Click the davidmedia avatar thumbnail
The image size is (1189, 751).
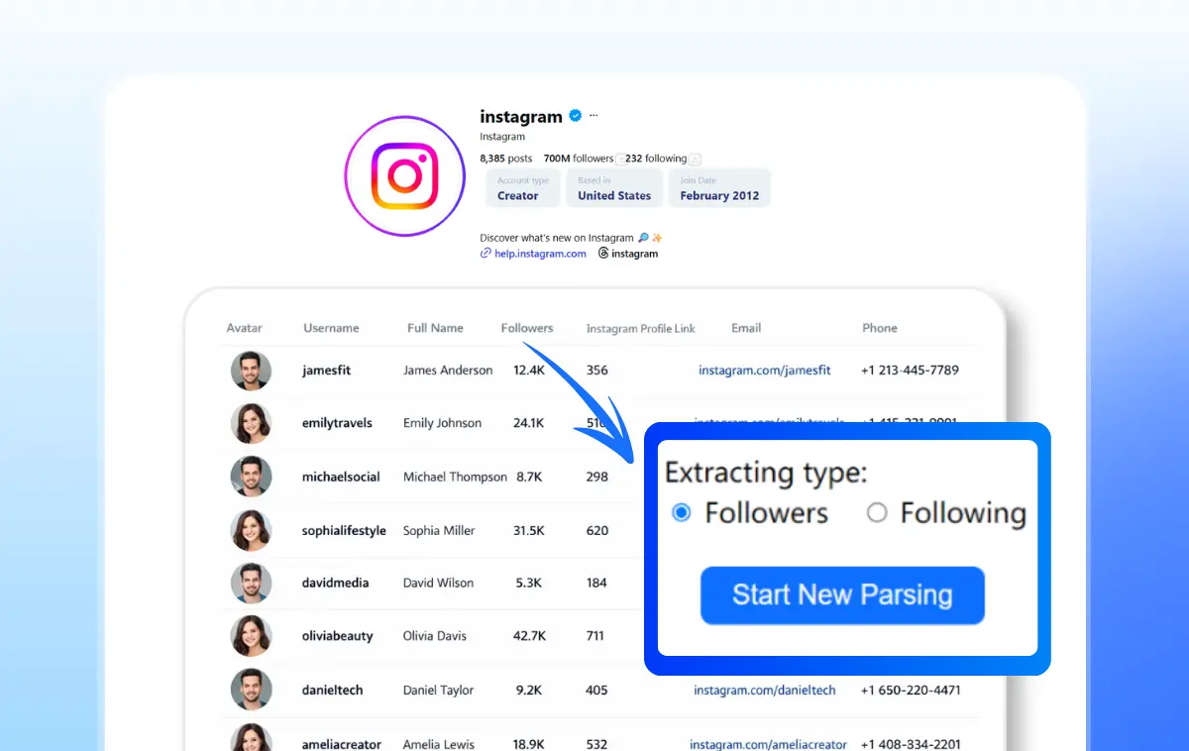pos(251,583)
